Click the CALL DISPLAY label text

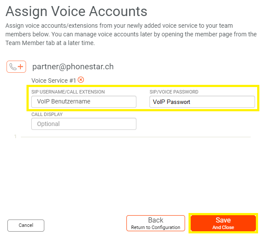(x=47, y=114)
